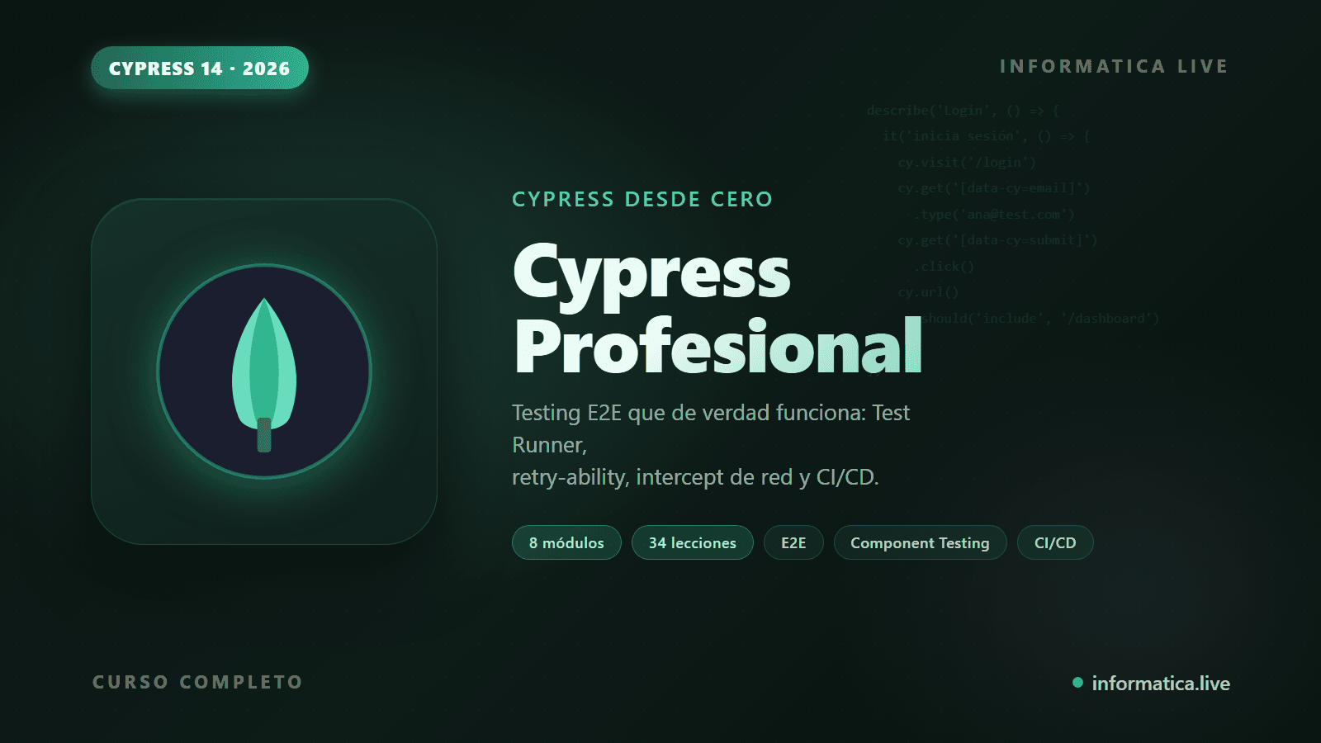Click the CYPRESS 14 · 2026 badge
1321x743 pixels.
[x=200, y=68]
